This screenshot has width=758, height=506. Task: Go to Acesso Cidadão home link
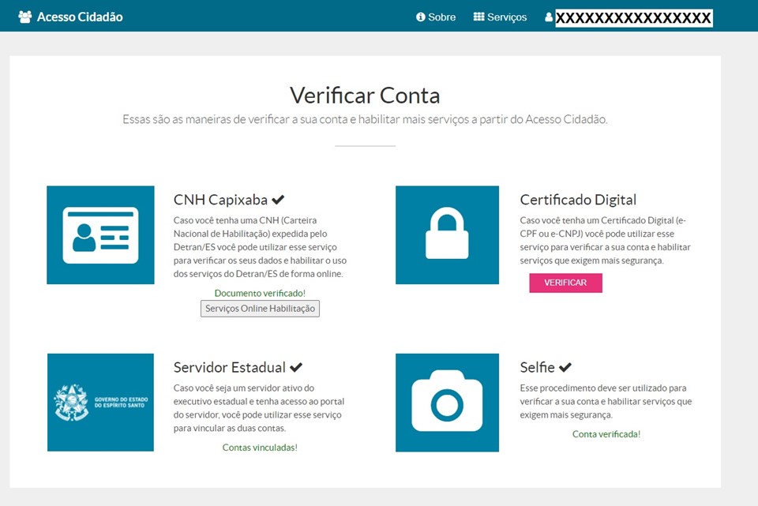click(x=79, y=17)
